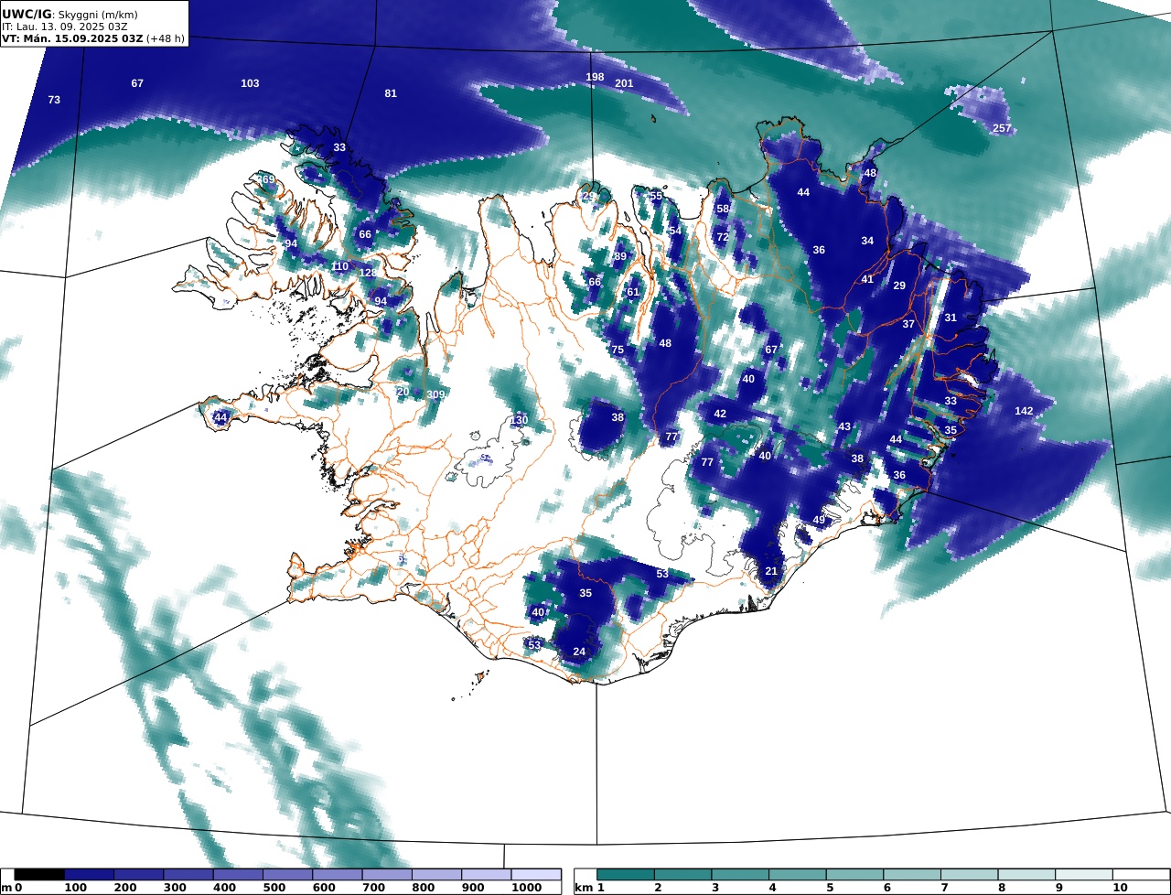1171x895 pixels.
Task: Pick the 5–6 km legend swatch
Action: [854, 875]
